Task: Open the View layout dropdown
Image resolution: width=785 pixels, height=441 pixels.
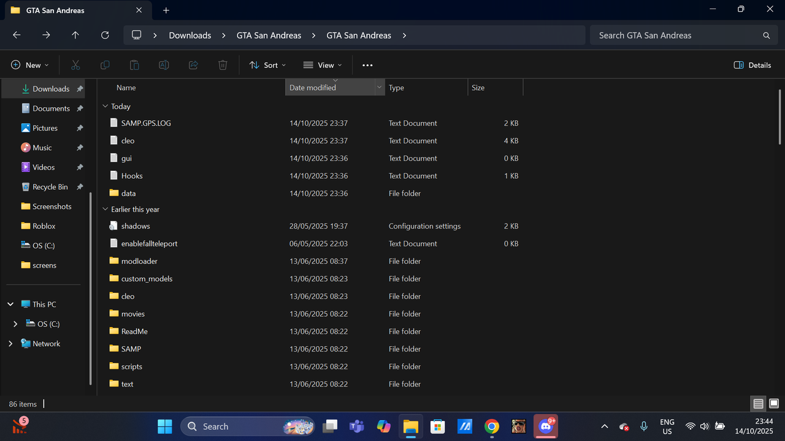Action: click(323, 65)
